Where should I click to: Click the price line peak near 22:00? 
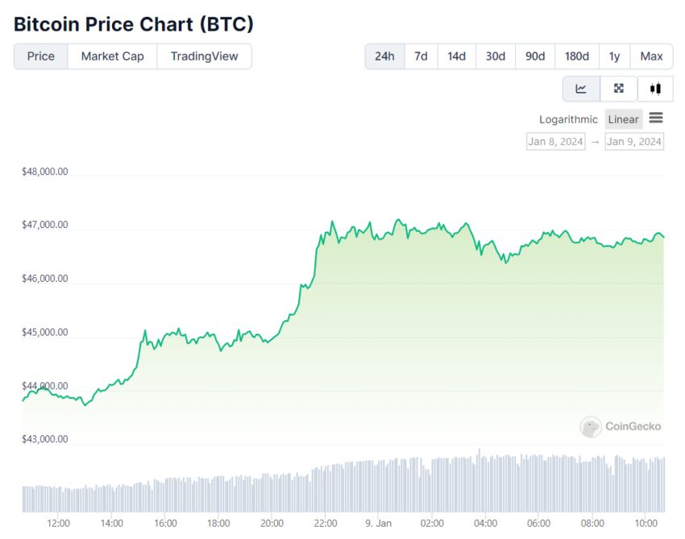coord(332,222)
